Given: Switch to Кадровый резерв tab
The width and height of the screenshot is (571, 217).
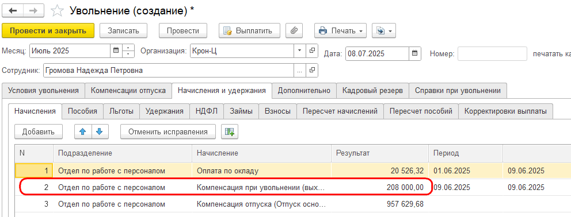Looking at the screenshot, I should [x=372, y=91].
